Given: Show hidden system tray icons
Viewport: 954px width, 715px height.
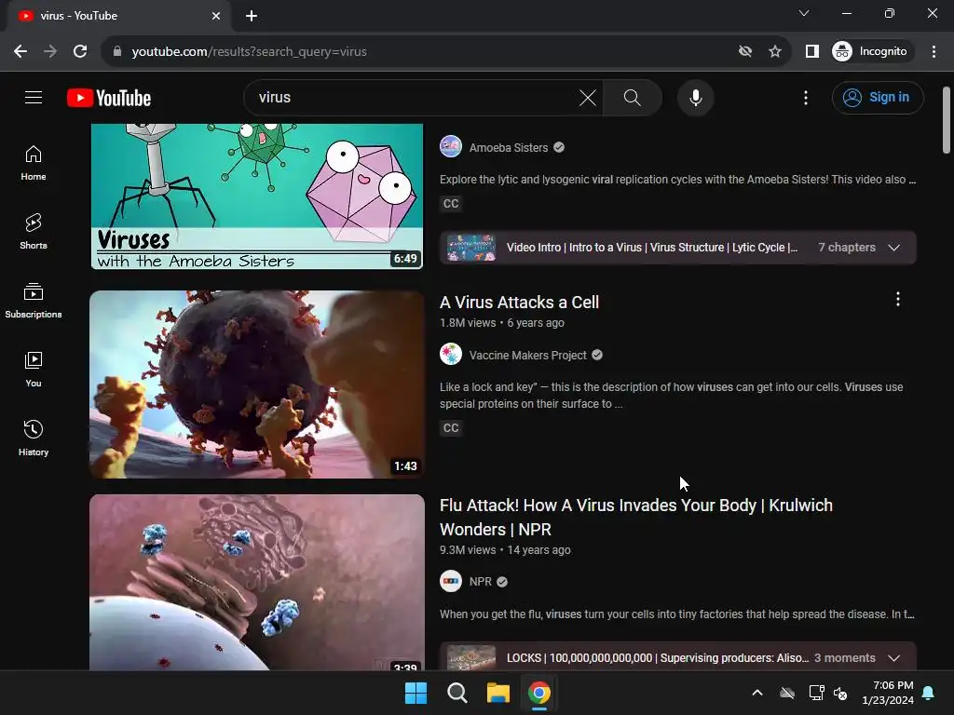Looking at the screenshot, I should (x=757, y=693).
